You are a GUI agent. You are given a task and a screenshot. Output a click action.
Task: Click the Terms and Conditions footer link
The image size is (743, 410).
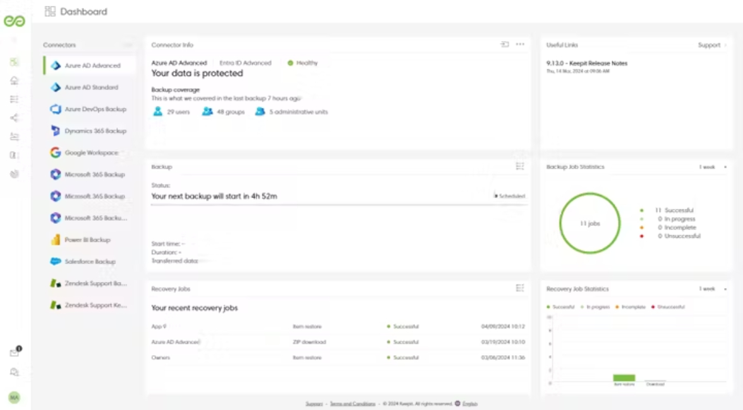pos(353,404)
